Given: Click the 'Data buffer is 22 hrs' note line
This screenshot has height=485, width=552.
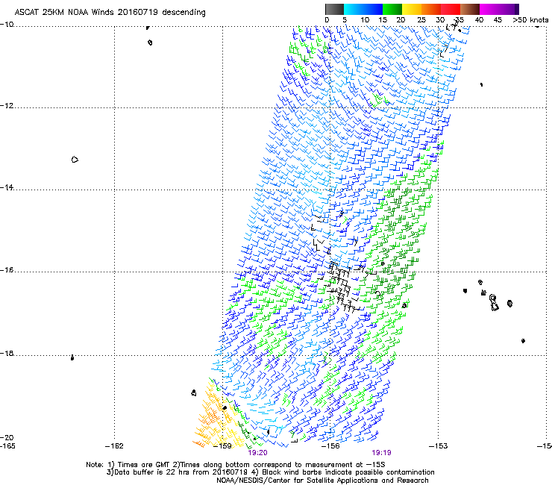Looking at the screenshot, I should click(x=270, y=472).
